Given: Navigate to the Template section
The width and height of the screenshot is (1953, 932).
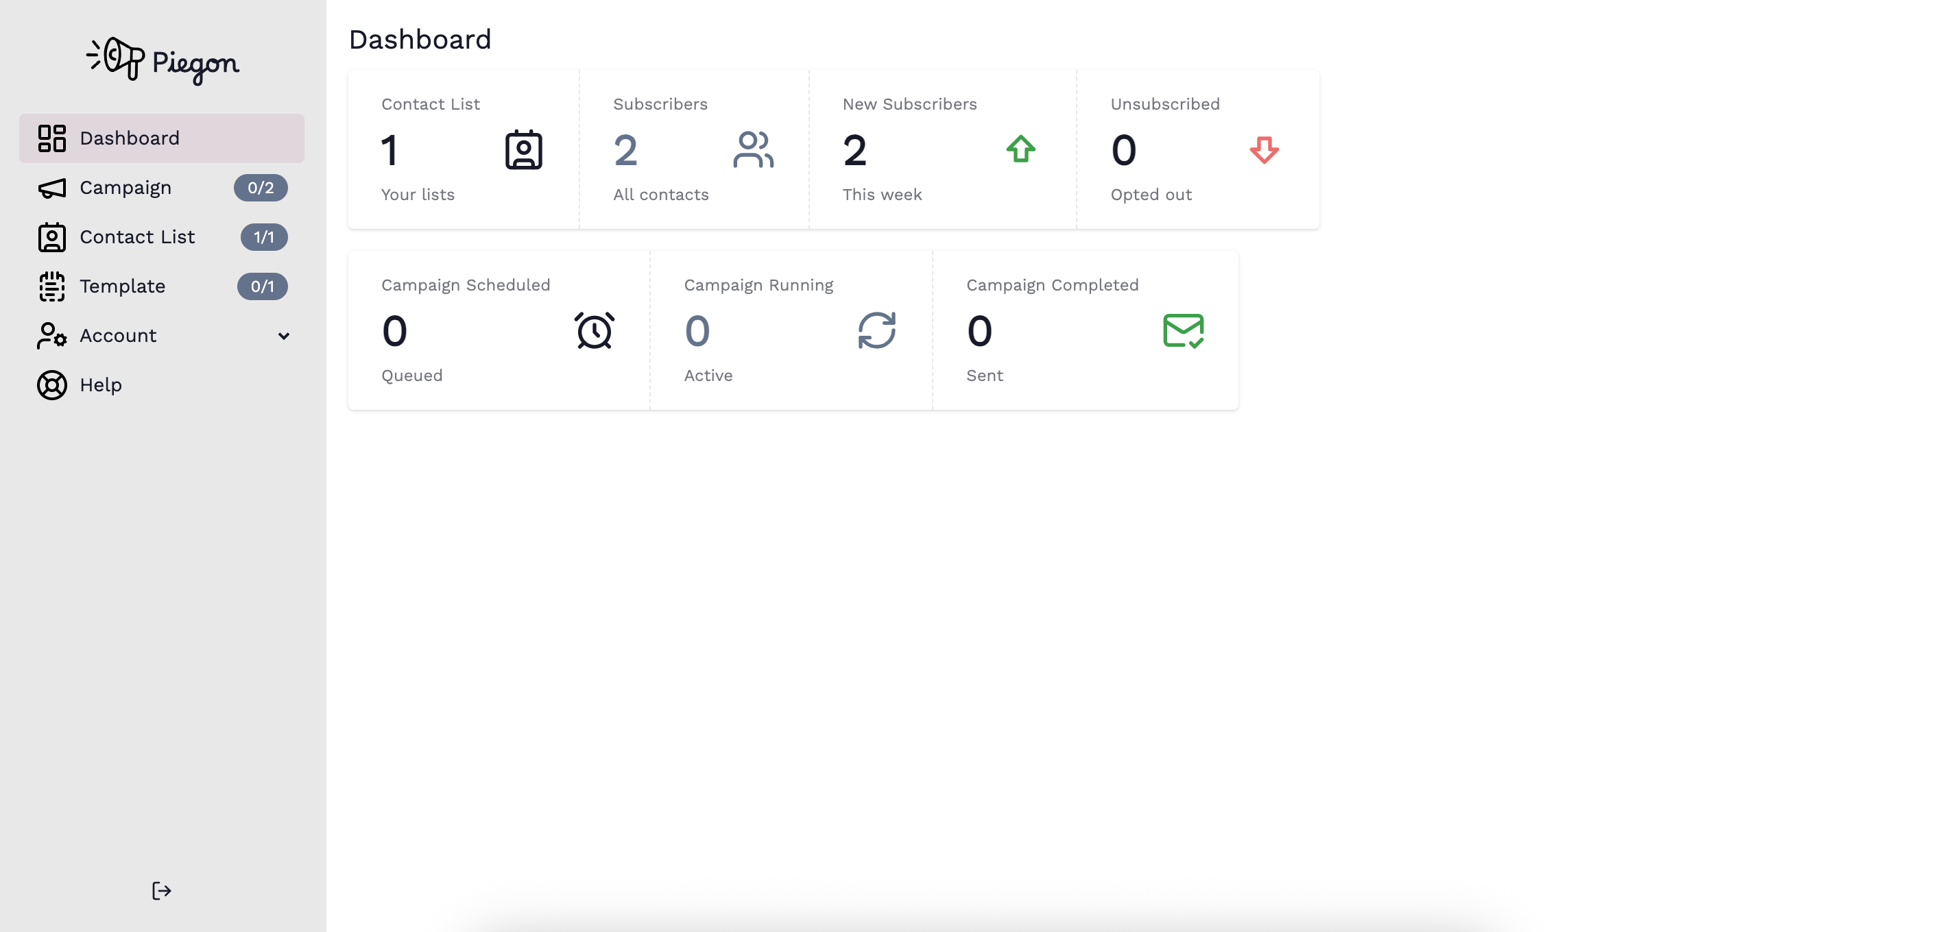Looking at the screenshot, I should (161, 286).
